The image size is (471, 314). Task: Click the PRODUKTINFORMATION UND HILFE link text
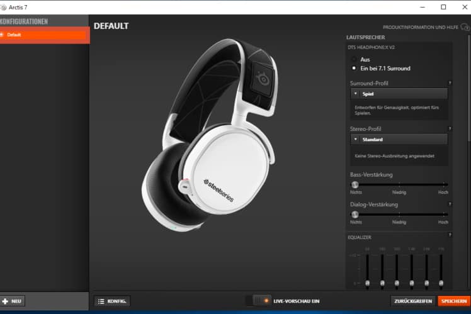click(x=420, y=27)
